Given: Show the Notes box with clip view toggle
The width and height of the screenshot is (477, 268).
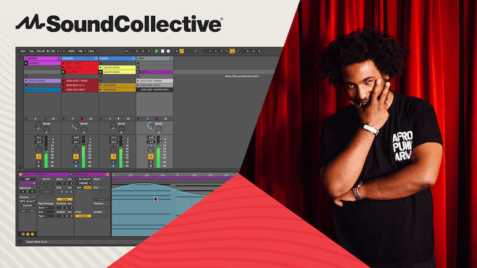Looking at the screenshot, I should [28, 234].
